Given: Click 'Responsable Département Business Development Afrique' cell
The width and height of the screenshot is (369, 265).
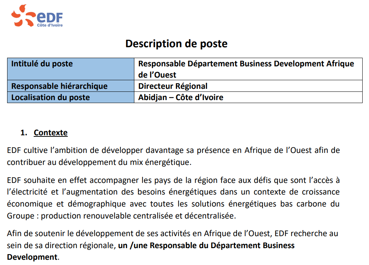Looking at the screenshot, I should pyautogui.click(x=248, y=69).
